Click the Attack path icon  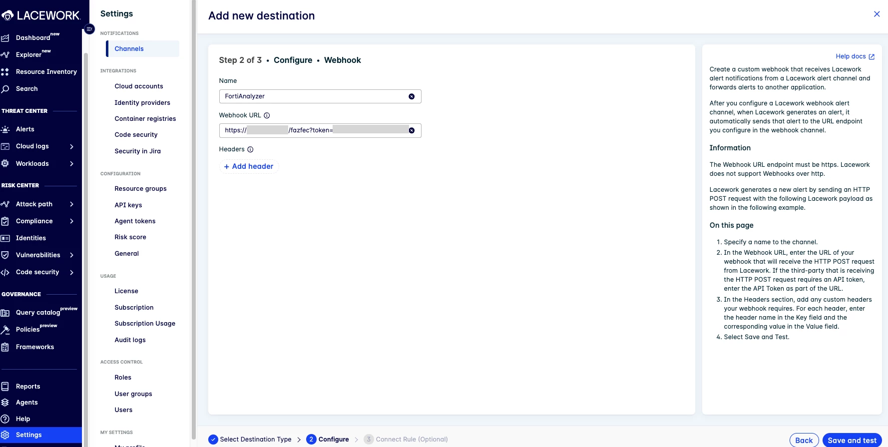point(5,204)
